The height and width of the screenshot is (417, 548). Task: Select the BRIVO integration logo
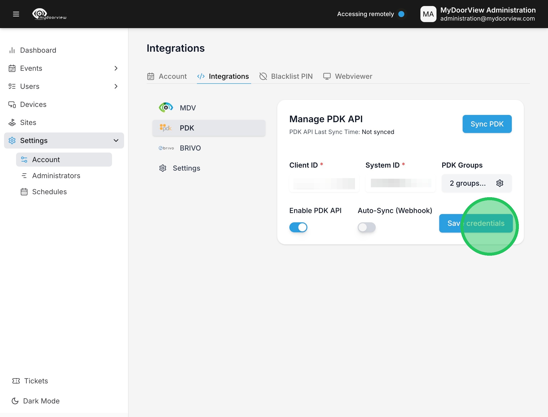click(166, 148)
